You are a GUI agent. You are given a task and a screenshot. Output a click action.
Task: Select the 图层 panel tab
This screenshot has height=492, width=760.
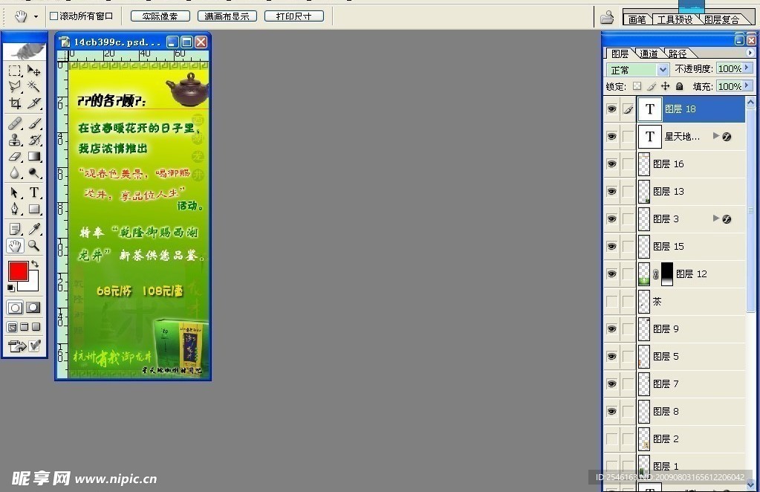coord(620,54)
